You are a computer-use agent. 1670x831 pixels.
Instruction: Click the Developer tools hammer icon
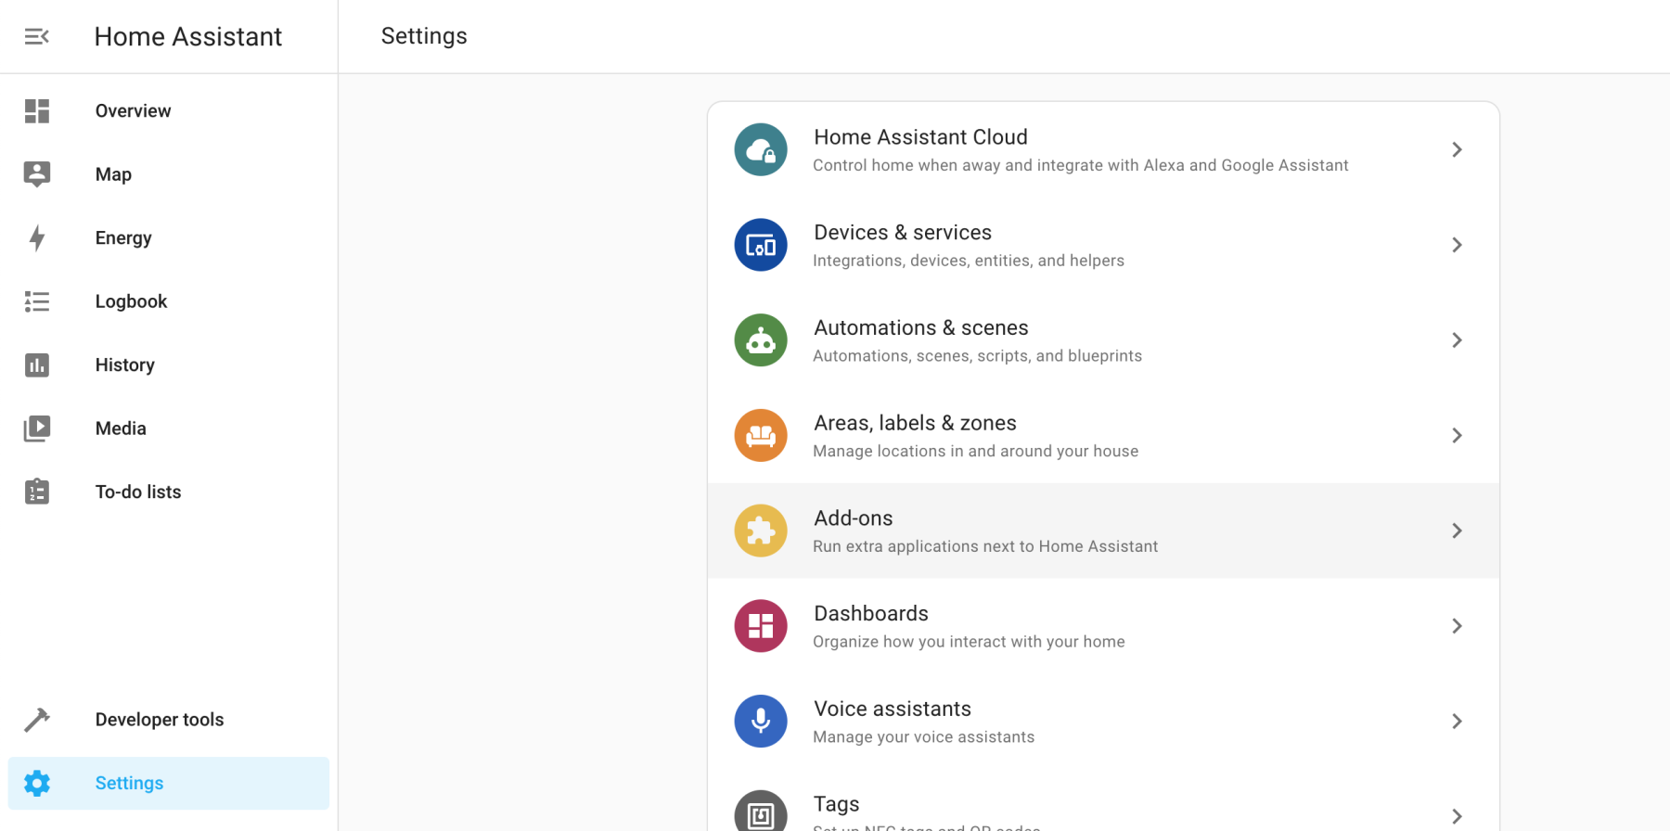(x=37, y=720)
